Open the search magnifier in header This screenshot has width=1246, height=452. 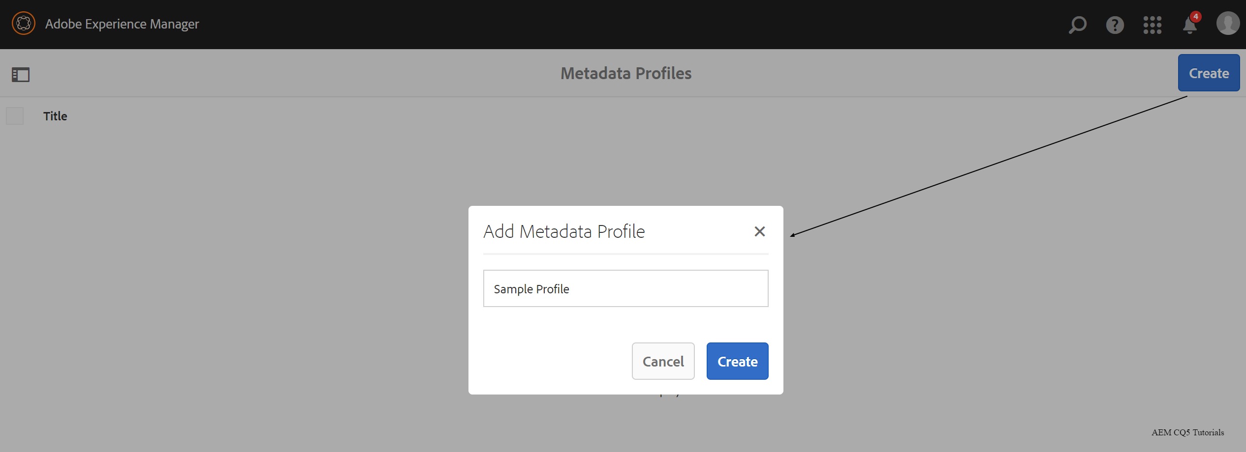1077,25
